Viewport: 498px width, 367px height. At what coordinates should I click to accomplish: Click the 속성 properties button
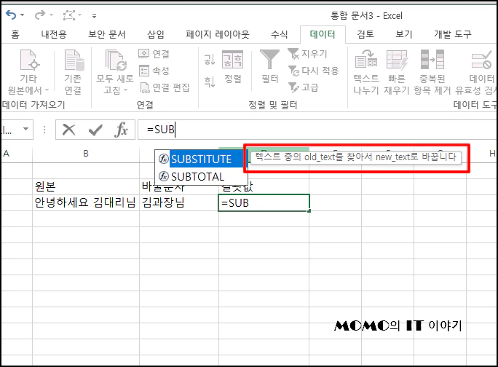pos(154,71)
